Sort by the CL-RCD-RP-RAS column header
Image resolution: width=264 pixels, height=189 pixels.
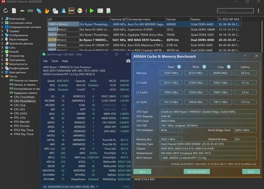[229, 19]
